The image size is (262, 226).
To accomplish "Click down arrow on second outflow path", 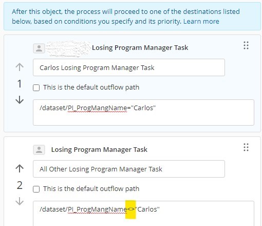I will pos(20,201).
